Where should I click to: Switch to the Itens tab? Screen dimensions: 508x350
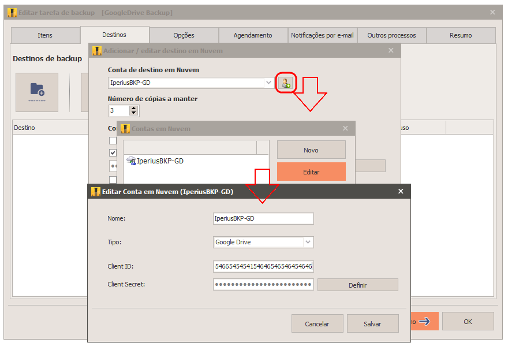(x=45, y=35)
